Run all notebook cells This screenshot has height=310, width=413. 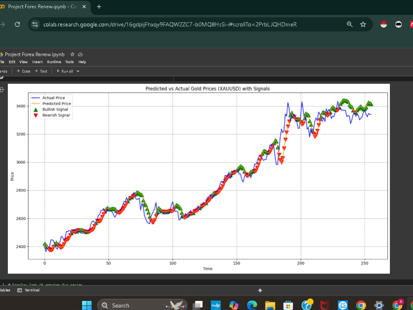tap(65, 71)
